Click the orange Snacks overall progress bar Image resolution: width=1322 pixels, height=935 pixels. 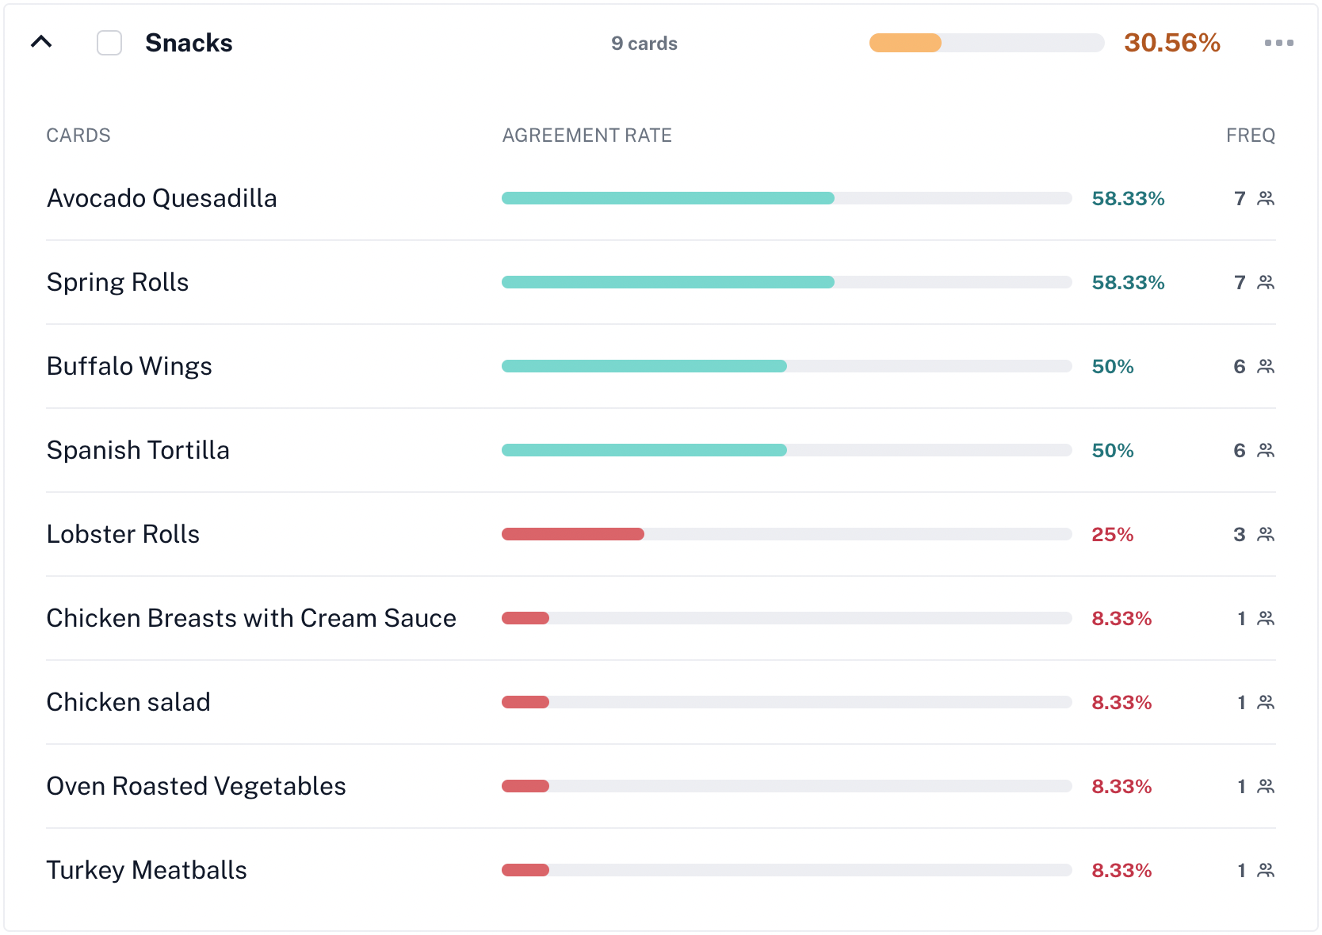[x=986, y=43]
